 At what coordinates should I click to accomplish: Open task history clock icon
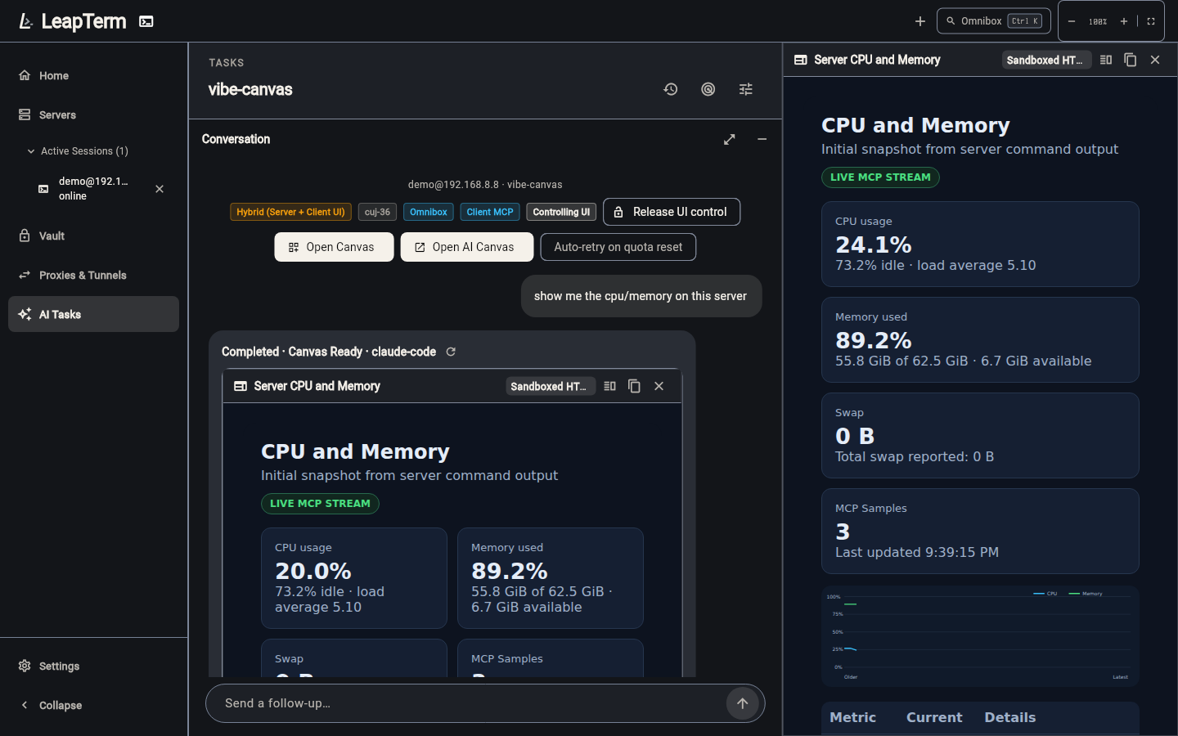point(671,89)
